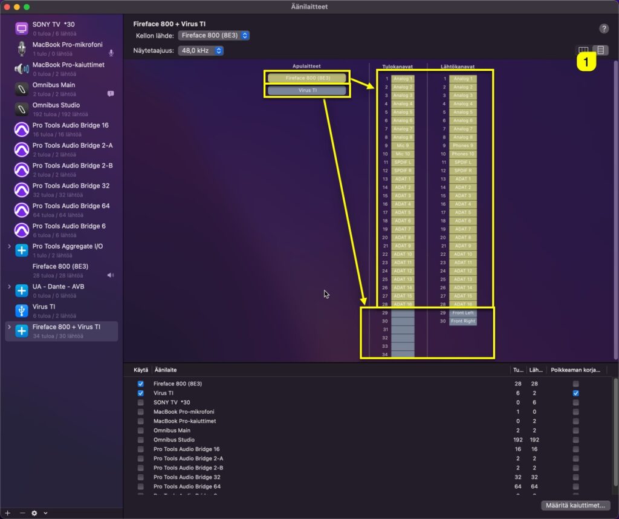Open the Kellon lähde dropdown
This screenshot has height=519, width=619.
click(214, 36)
